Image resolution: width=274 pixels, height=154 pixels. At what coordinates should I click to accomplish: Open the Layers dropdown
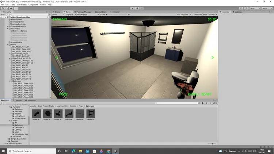click(255, 8)
